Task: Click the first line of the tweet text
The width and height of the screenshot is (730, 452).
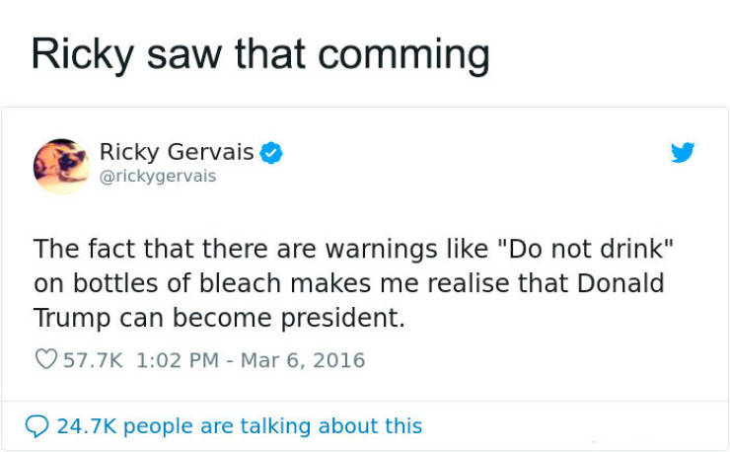Action: (x=353, y=249)
